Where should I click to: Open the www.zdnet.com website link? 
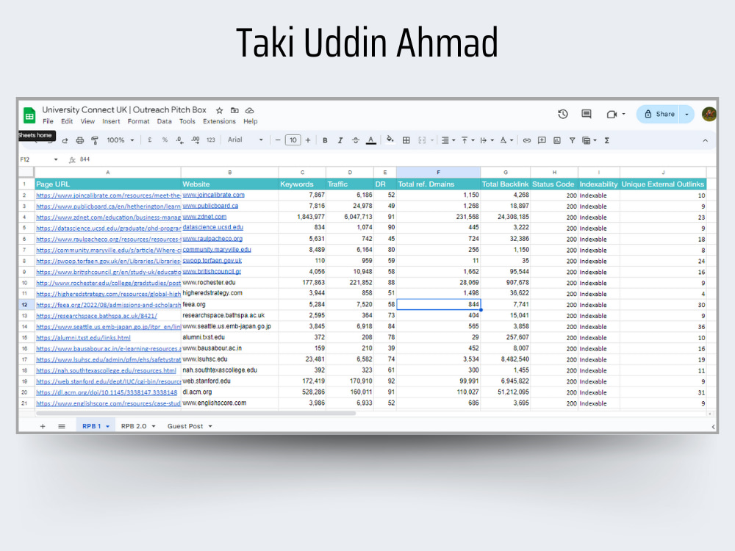click(204, 217)
